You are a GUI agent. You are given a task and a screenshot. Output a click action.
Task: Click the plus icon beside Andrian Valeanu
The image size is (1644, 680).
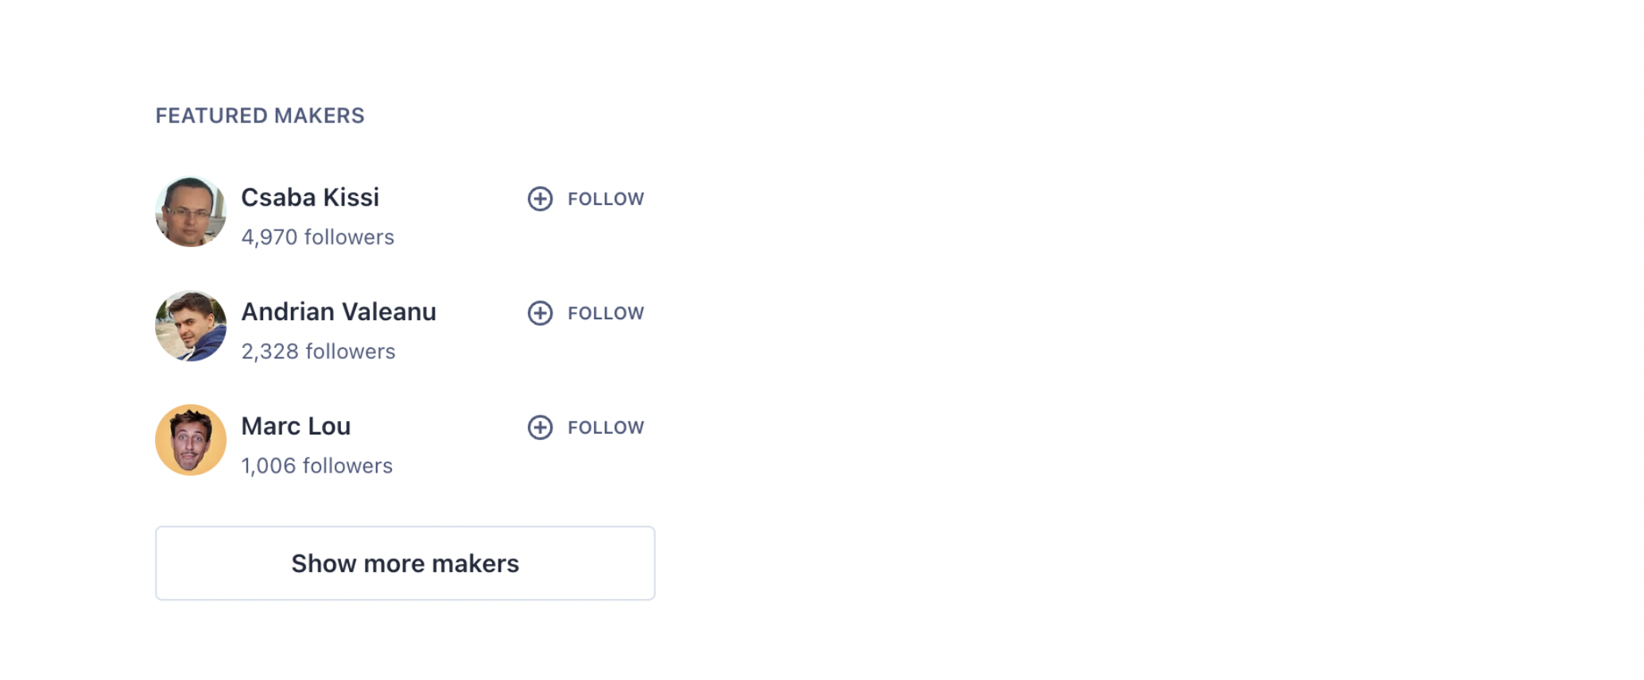click(x=540, y=313)
